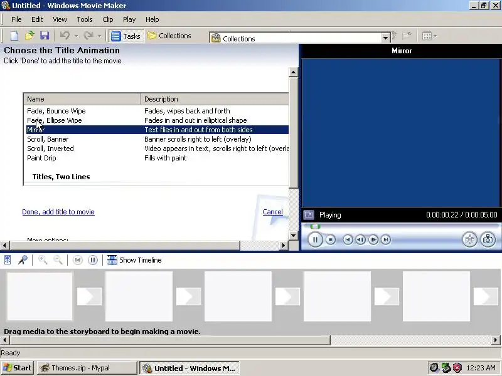This screenshot has width=502, height=376.
Task: Select the Scroll, Inverted animation
Action: [158, 149]
